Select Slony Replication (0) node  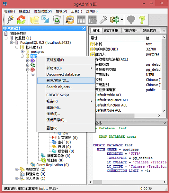coord(52,165)
